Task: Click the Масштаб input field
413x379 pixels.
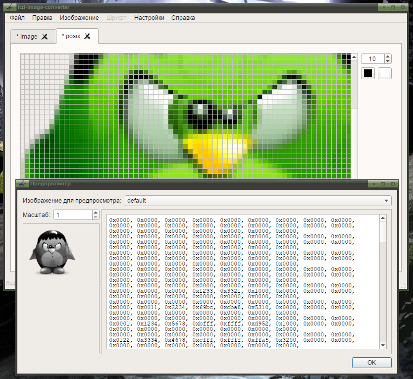Action: pos(73,215)
